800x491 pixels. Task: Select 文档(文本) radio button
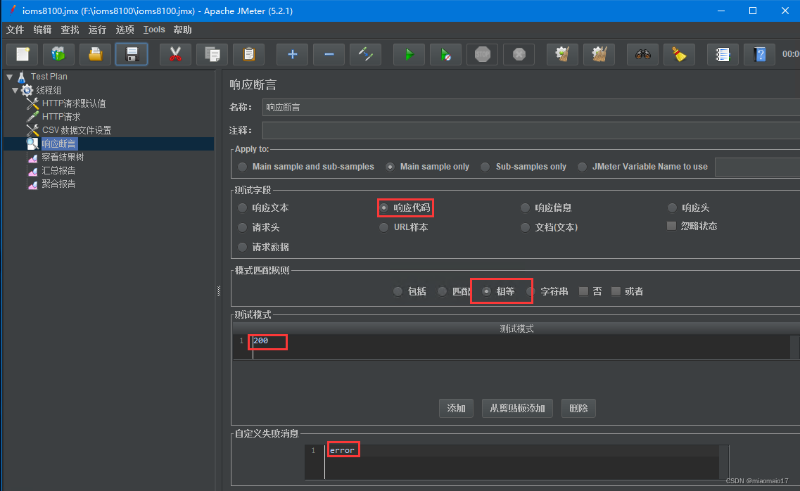click(525, 227)
